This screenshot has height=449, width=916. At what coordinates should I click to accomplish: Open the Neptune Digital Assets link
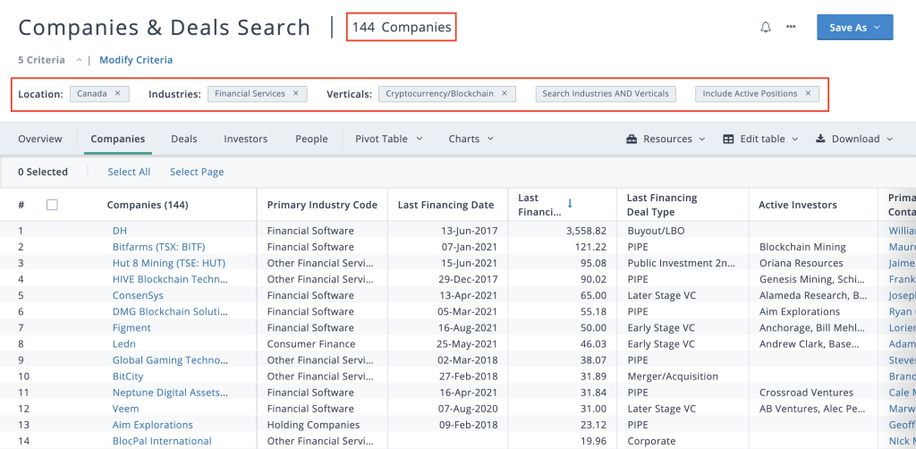170,393
